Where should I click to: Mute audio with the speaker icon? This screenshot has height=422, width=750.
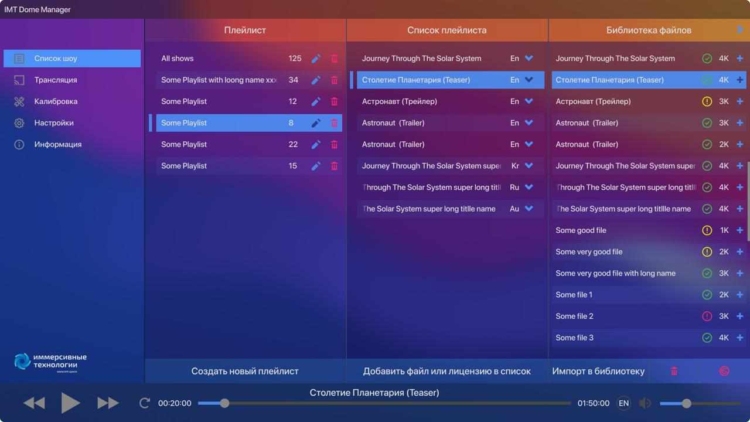(x=645, y=403)
